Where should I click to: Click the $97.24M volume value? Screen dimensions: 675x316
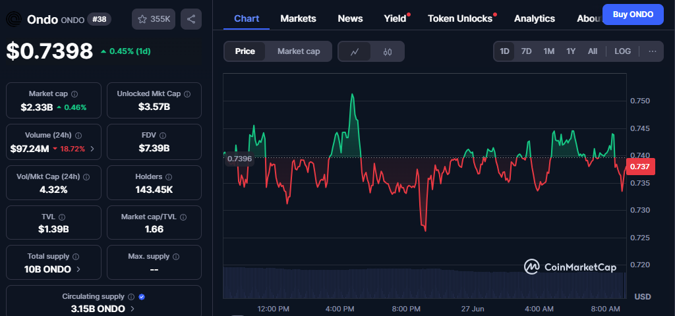[29, 149]
